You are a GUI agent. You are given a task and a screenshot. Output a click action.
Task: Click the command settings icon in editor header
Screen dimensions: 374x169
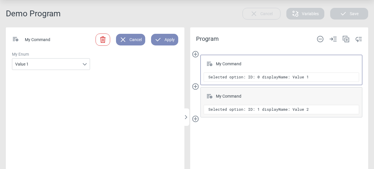(x=15, y=39)
